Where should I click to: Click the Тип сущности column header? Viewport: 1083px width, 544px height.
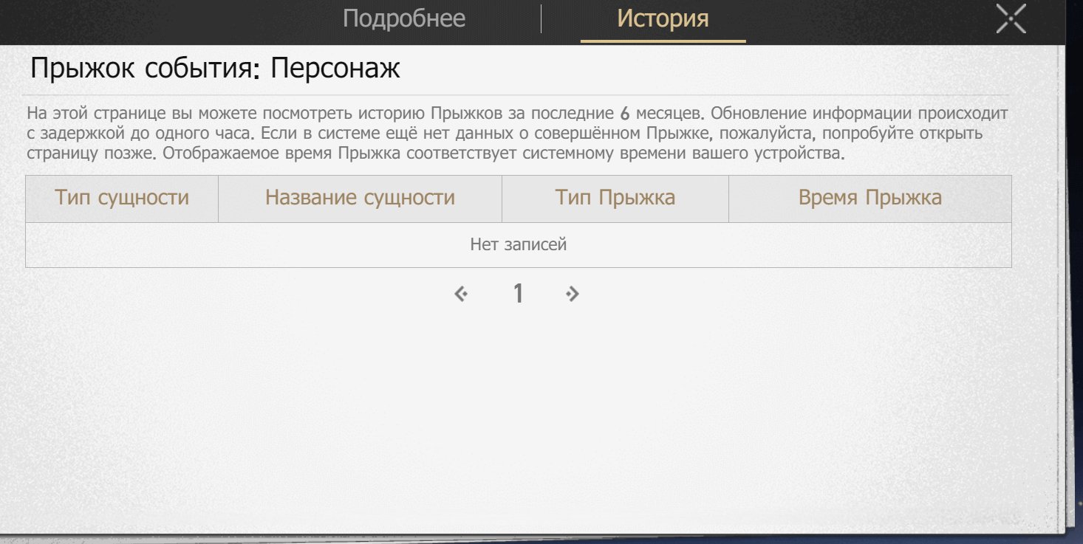pyautogui.click(x=122, y=199)
